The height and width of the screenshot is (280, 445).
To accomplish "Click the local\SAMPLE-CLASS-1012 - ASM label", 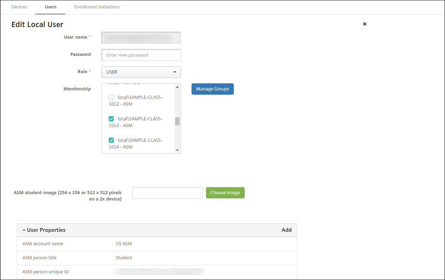I will coord(136,101).
